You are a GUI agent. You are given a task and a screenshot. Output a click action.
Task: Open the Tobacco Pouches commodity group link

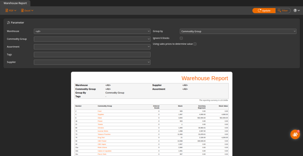[x=104, y=134]
